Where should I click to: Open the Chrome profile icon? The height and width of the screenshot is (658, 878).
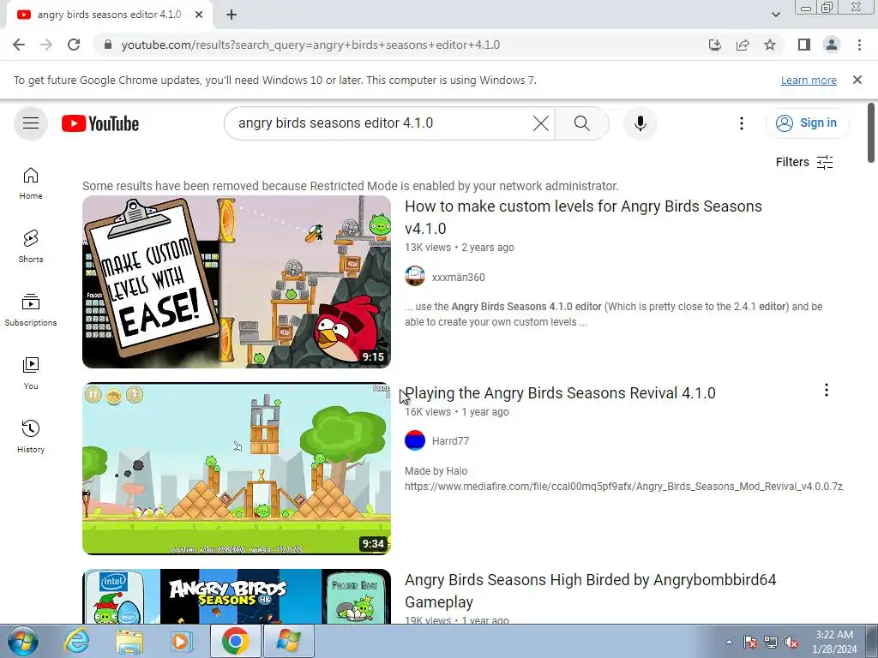[x=832, y=45]
